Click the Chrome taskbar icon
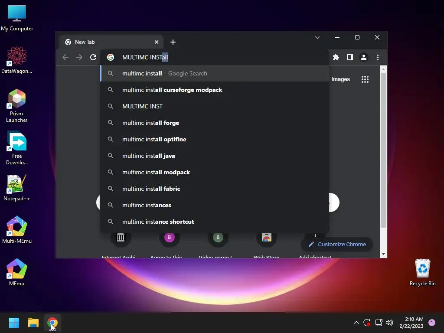Image resolution: width=444 pixels, height=333 pixels. 52,323
